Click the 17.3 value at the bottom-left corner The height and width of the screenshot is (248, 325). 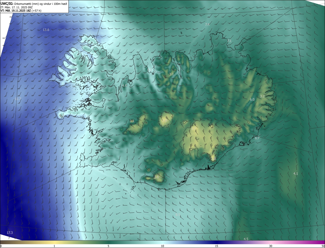point(10,233)
